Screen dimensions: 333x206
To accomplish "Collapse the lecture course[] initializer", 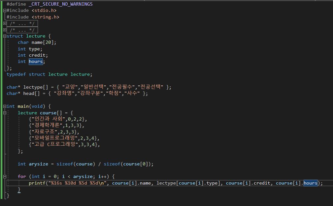I will (5, 113).
